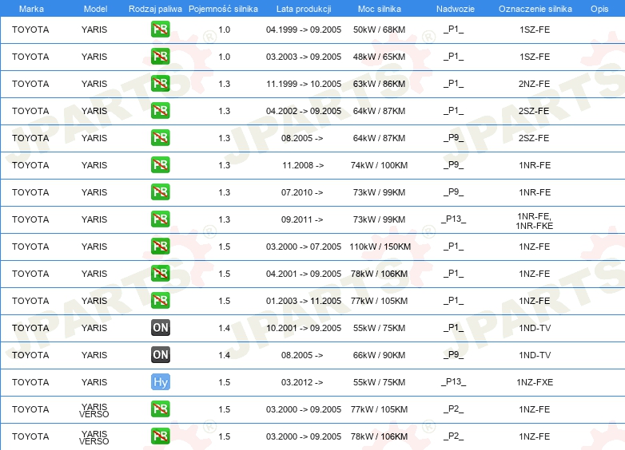Click the _P13_ body code in the 09.2011 row
The width and height of the screenshot is (625, 450).
[454, 219]
